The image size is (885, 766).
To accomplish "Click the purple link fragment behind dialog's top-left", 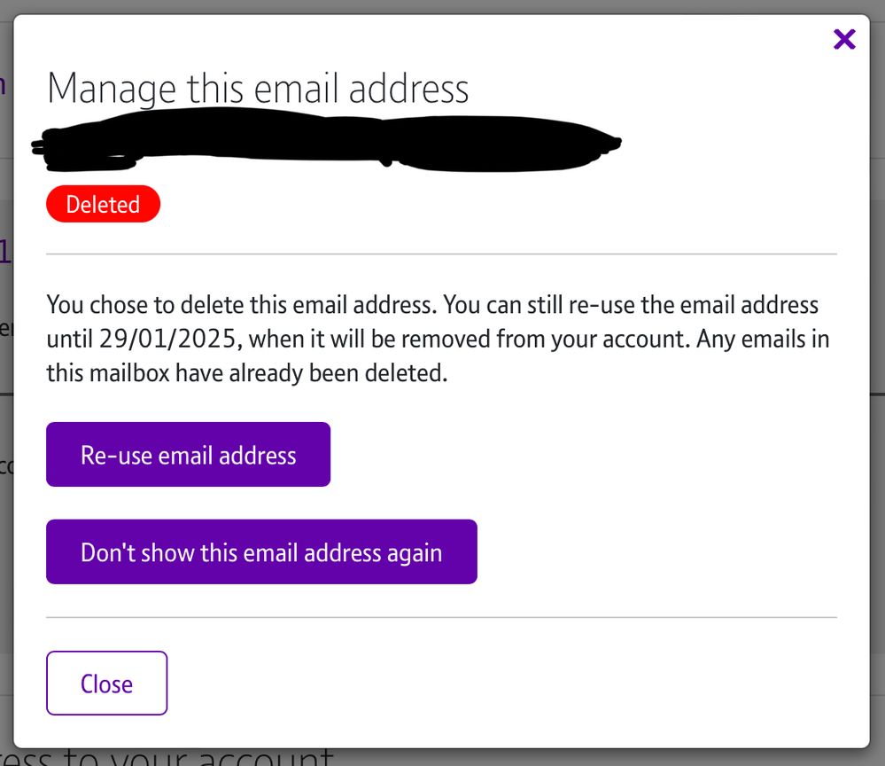I will click(x=4, y=85).
